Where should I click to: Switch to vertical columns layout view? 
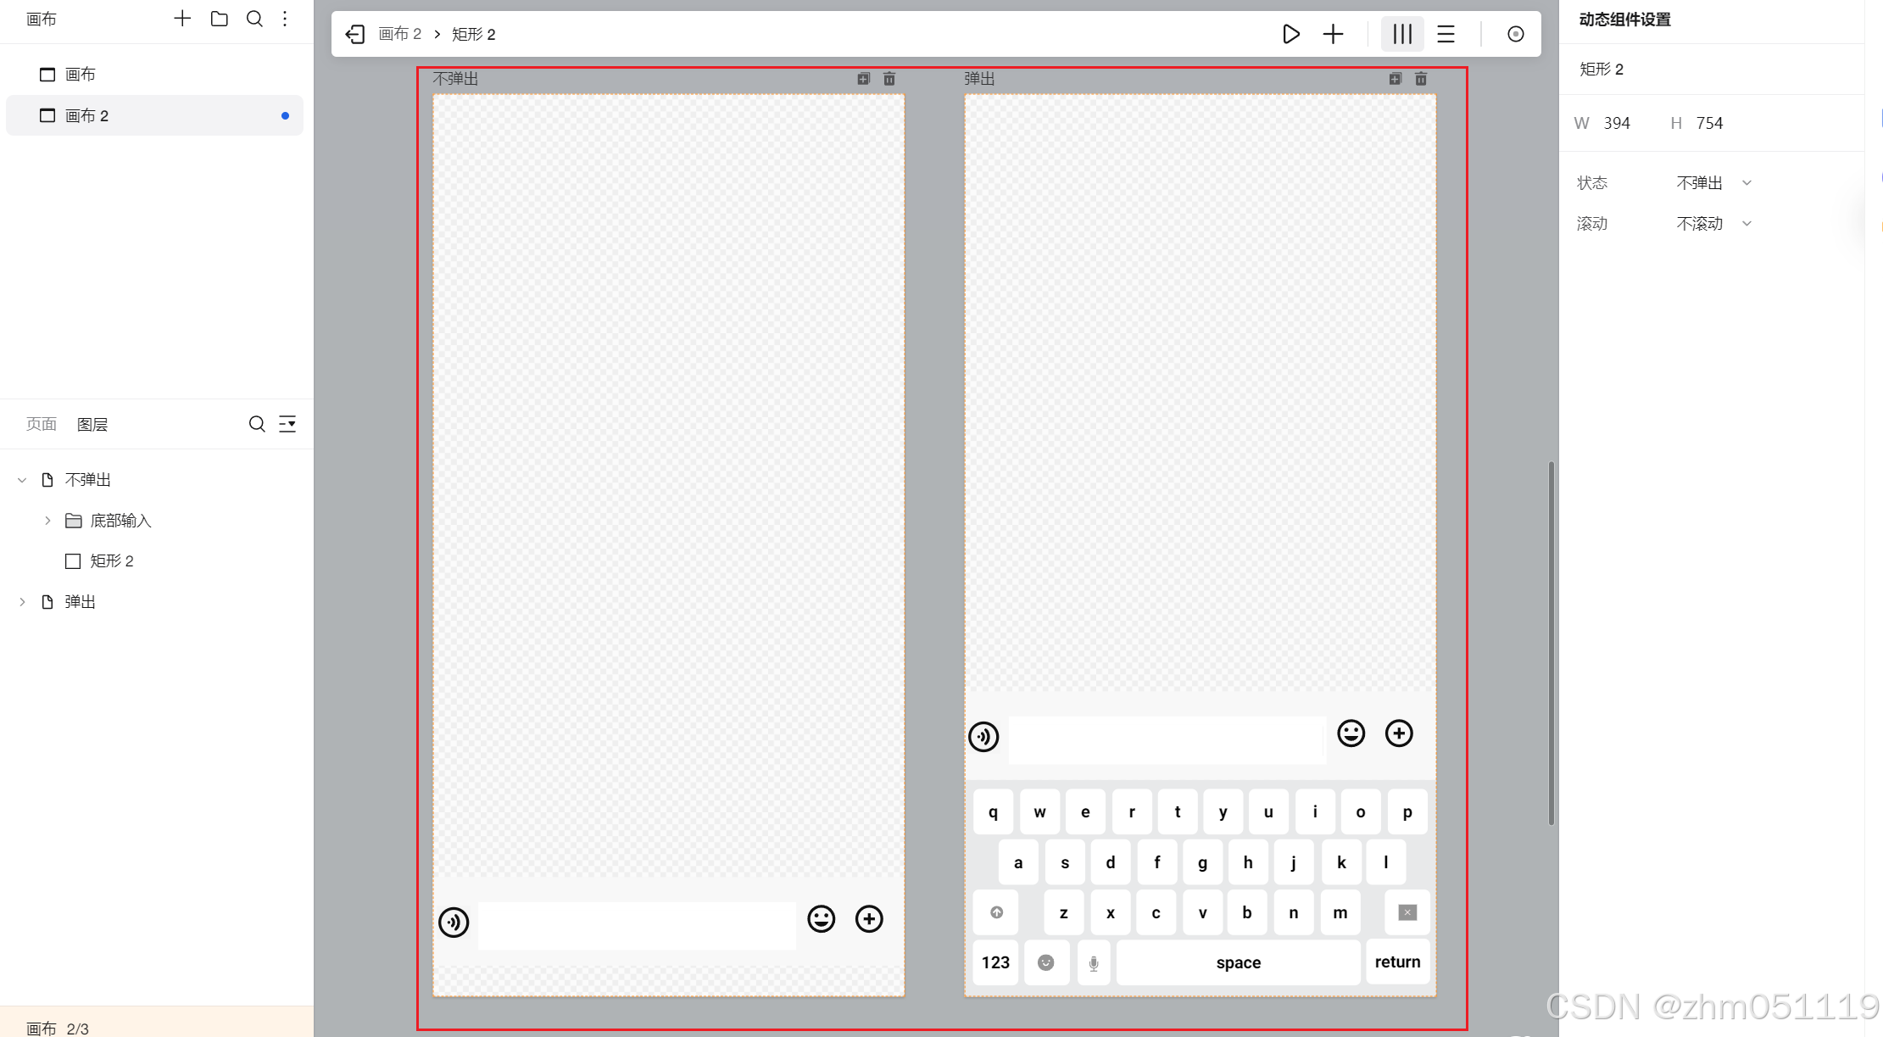[1401, 34]
